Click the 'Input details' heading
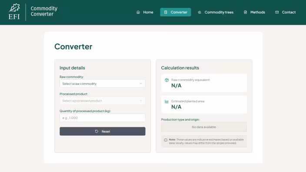Viewport: 306px width, 172px height. [72, 68]
